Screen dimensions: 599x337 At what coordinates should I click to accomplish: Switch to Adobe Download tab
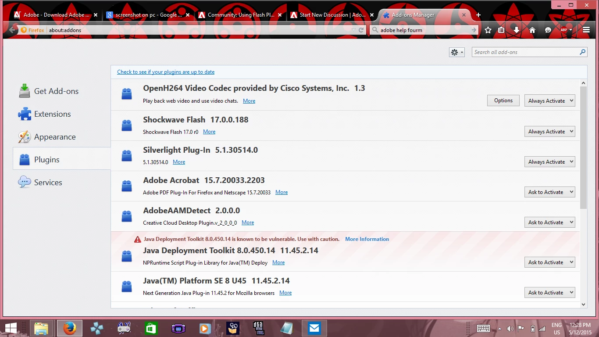56,15
